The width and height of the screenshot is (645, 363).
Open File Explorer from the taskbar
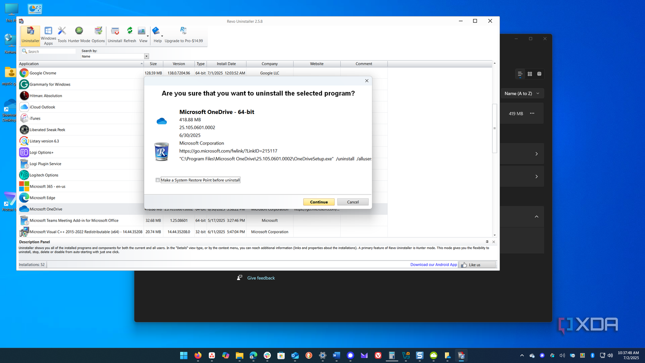pos(240,355)
